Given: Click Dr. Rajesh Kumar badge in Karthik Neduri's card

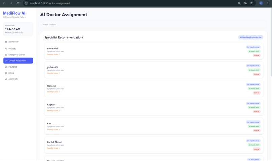Looking at the screenshot, I should (253, 141).
